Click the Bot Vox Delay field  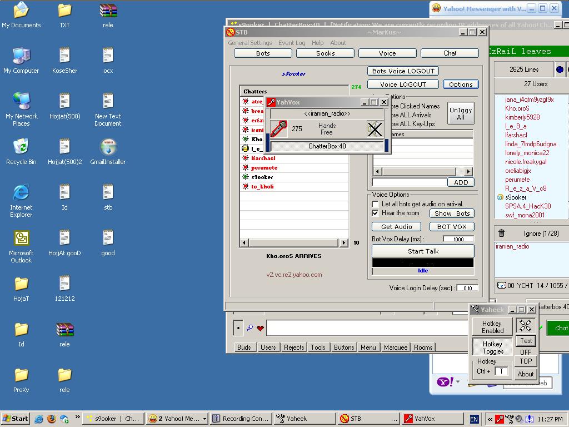(458, 239)
